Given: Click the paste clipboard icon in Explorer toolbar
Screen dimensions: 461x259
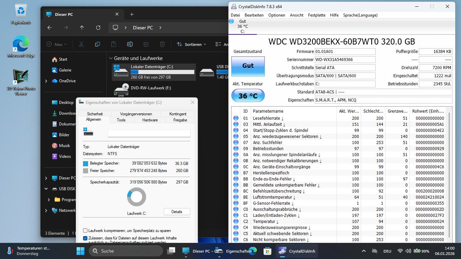Looking at the screenshot, I should pyautogui.click(x=114, y=44).
